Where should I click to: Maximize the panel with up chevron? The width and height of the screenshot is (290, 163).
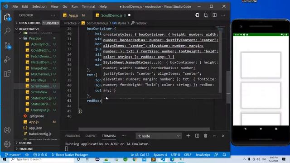click(214, 136)
